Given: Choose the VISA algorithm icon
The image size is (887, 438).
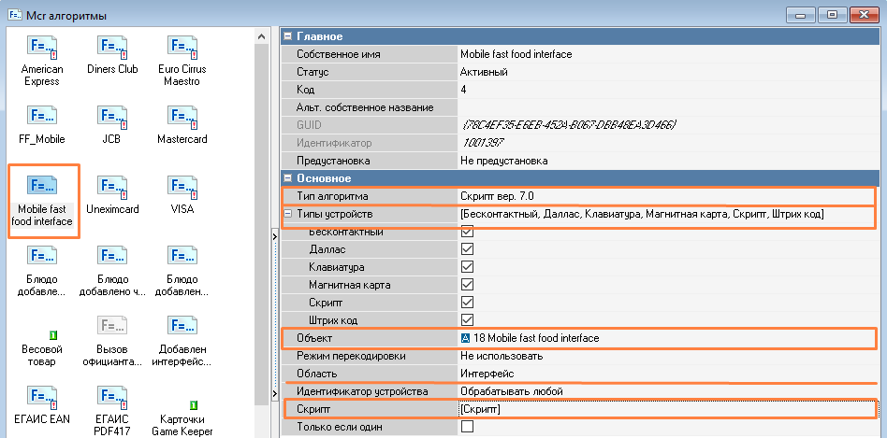Looking at the screenshot, I should point(182,189).
